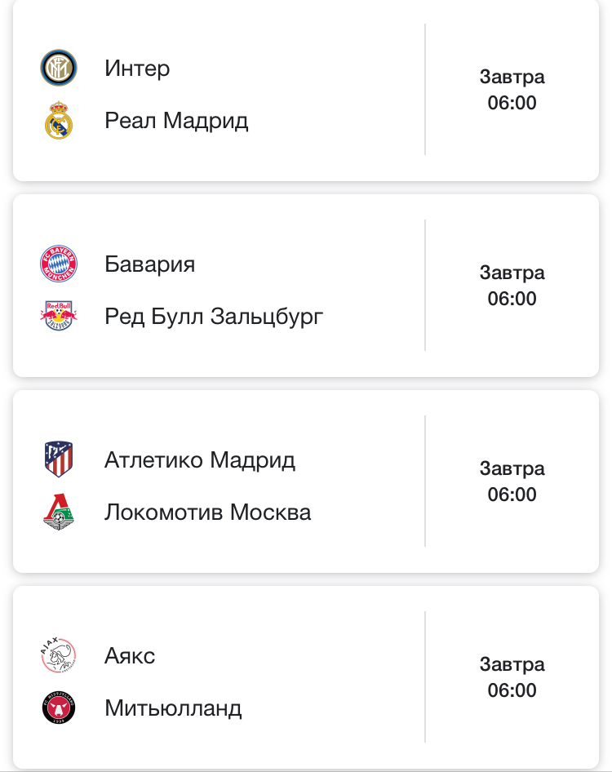Click the Bavaria match time Завтра 06:00
The image size is (612, 772).
(512, 286)
